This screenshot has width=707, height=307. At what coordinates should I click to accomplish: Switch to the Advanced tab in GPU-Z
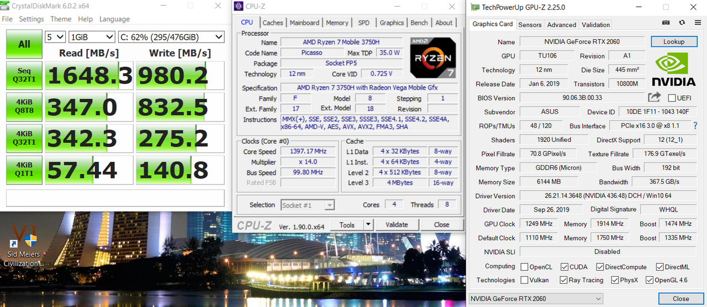pyautogui.click(x=562, y=25)
